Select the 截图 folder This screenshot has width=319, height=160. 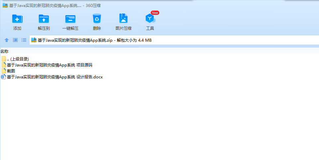(x=8, y=71)
